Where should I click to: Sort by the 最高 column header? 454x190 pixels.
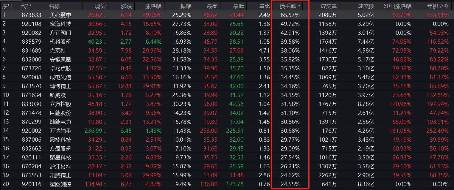pos(212,6)
